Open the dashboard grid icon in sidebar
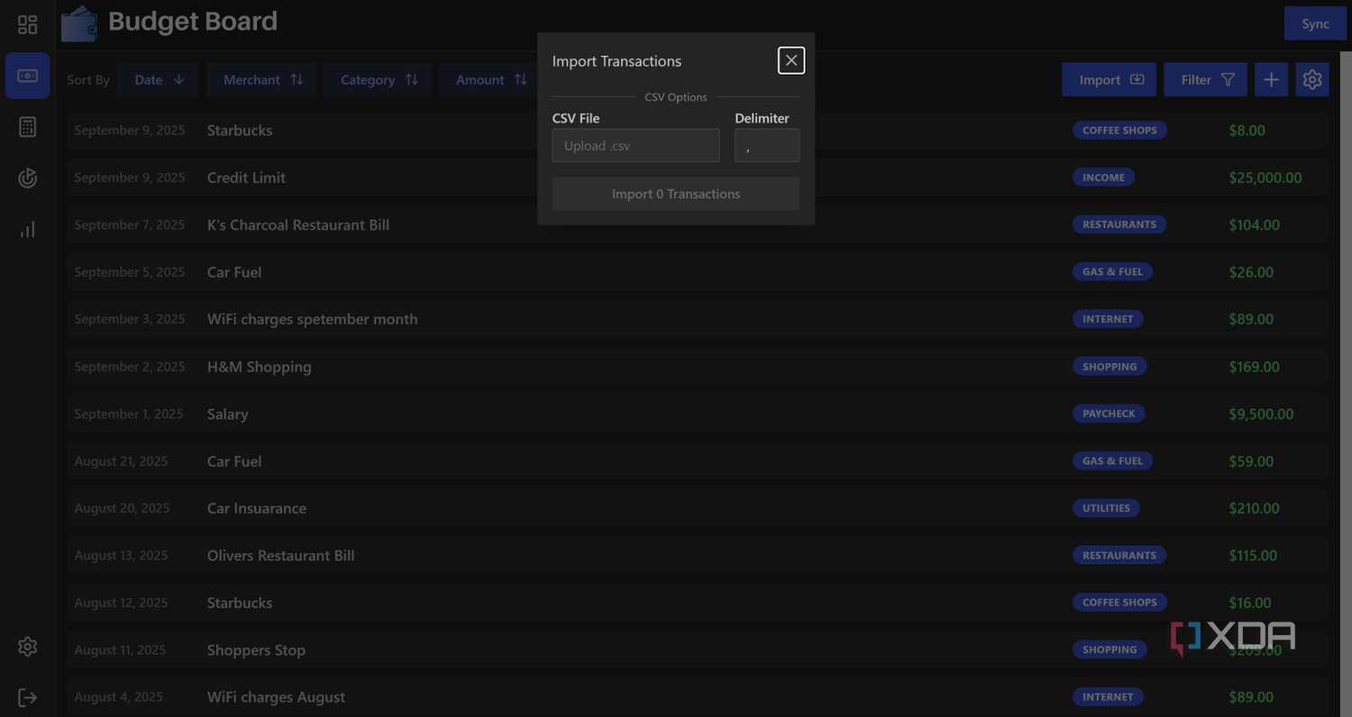The width and height of the screenshot is (1352, 717). 27,24
